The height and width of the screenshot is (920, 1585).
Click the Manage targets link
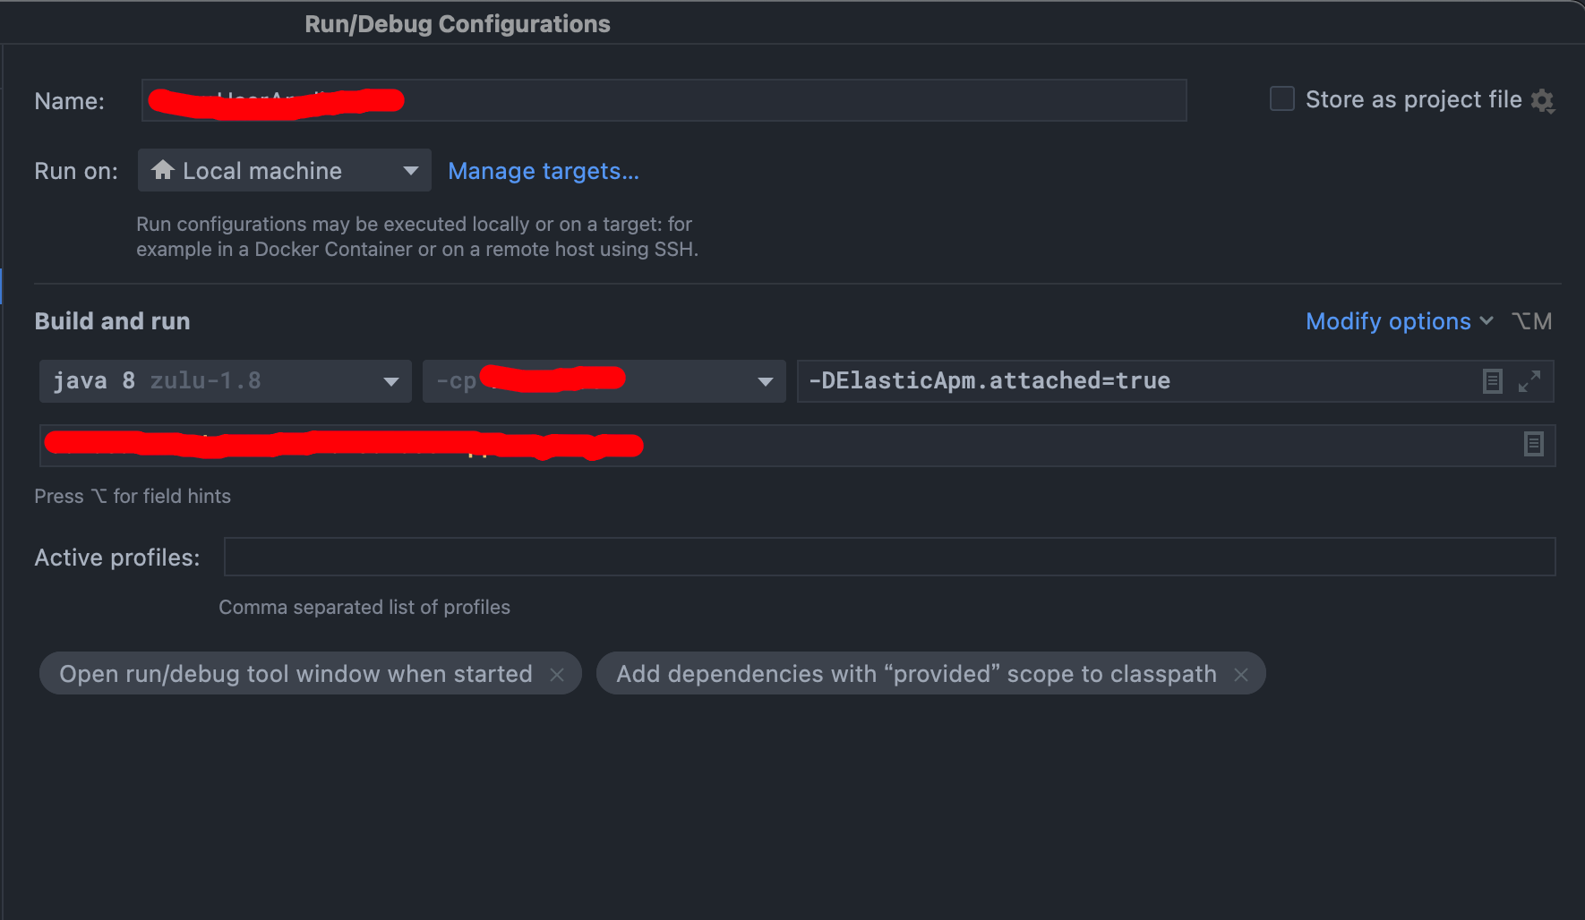(543, 171)
